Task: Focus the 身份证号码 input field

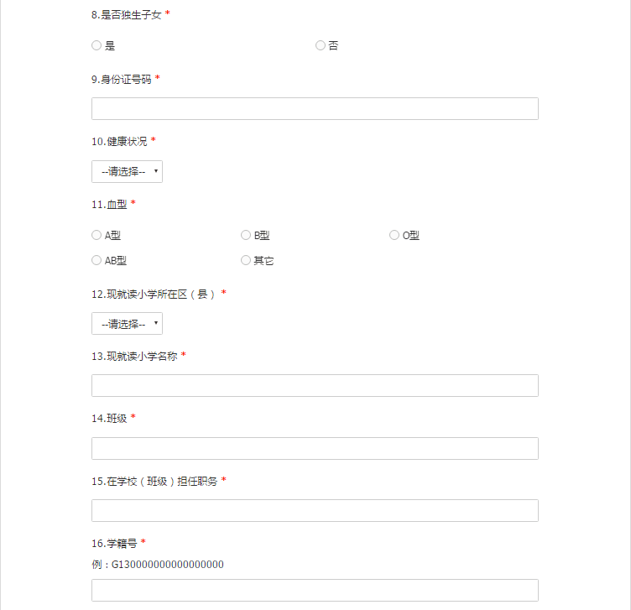Action: 315,109
